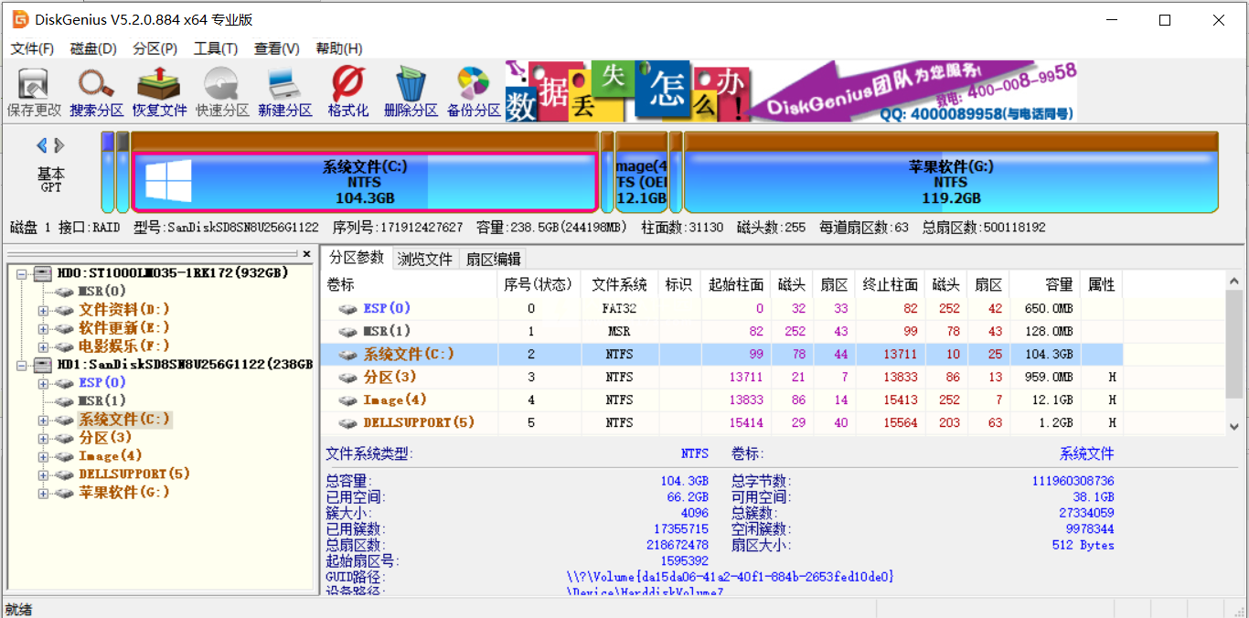Expand the 文件资料(D:) tree node
The width and height of the screenshot is (1249, 618).
[43, 310]
